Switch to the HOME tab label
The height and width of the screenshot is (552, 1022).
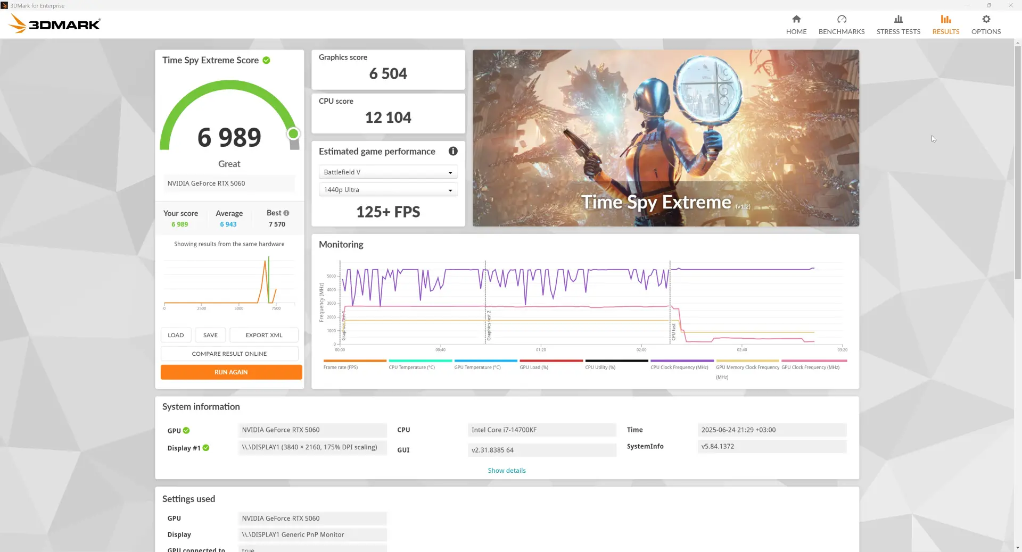[x=796, y=31]
